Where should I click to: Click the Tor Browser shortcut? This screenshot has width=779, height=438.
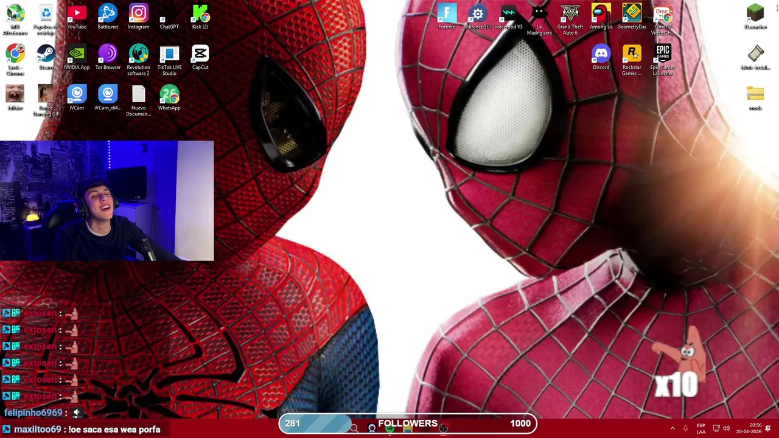tap(108, 57)
